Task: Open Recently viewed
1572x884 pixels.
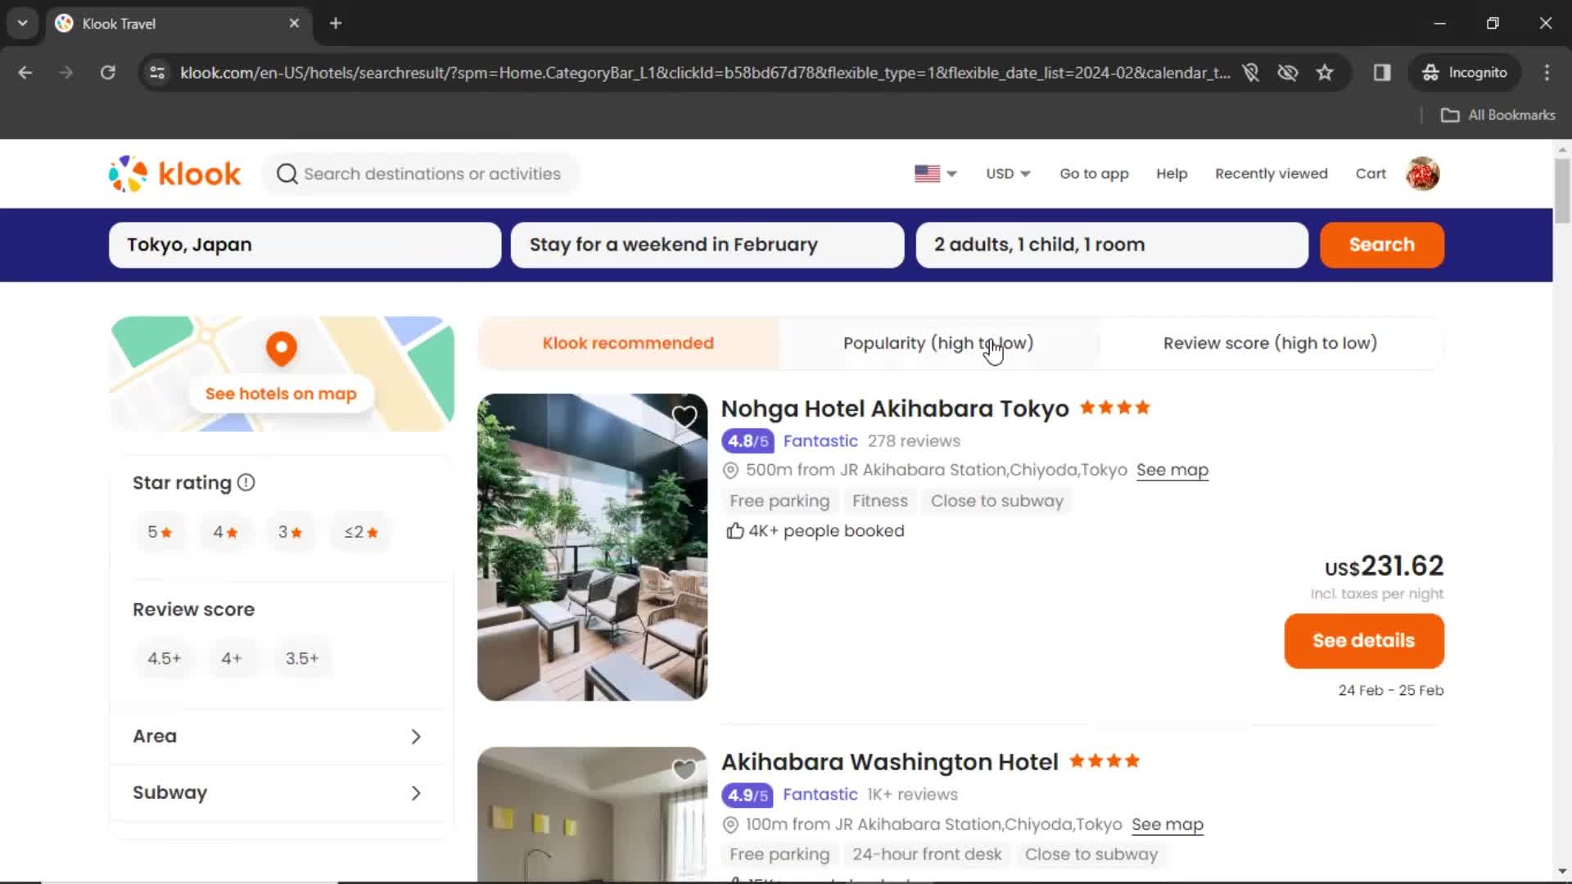Action: click(1271, 174)
